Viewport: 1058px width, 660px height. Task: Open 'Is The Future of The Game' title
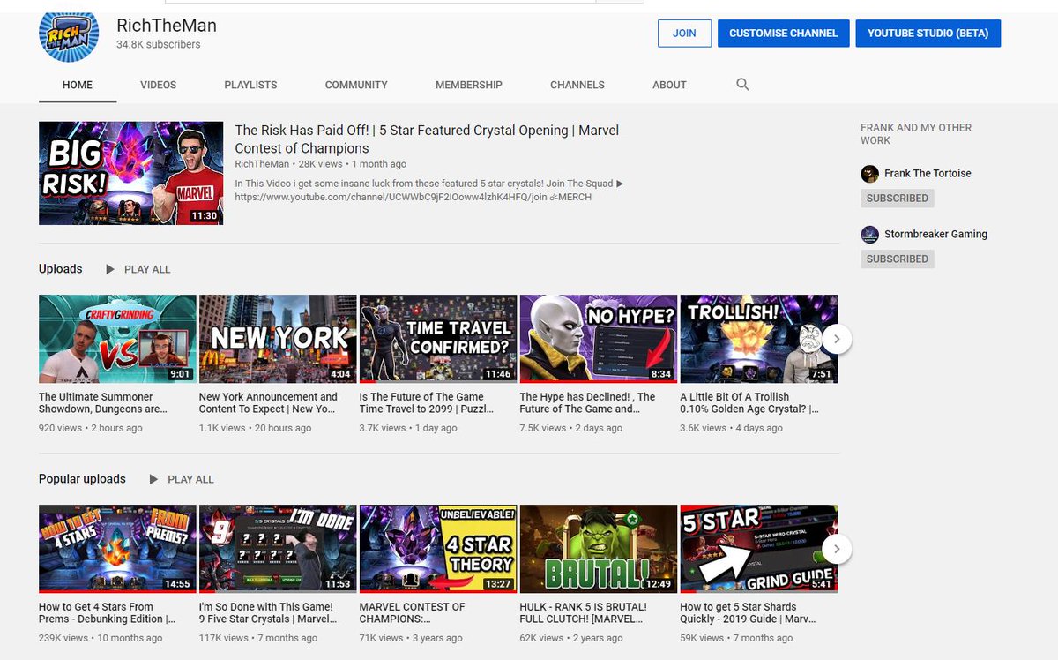[x=427, y=403]
